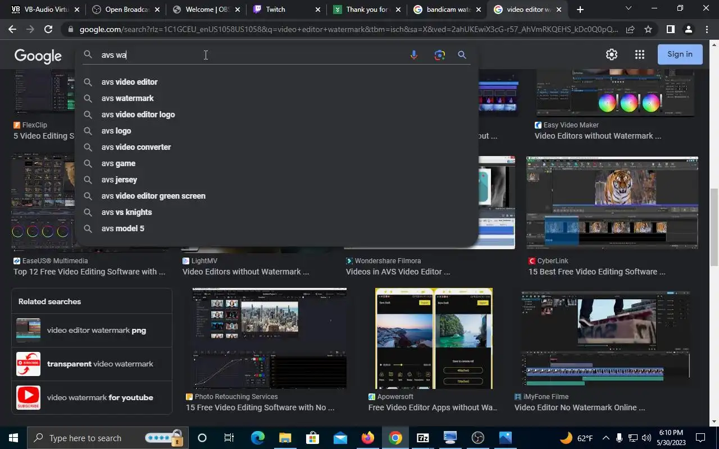Select suggestion avs vs knights

(x=276, y=212)
